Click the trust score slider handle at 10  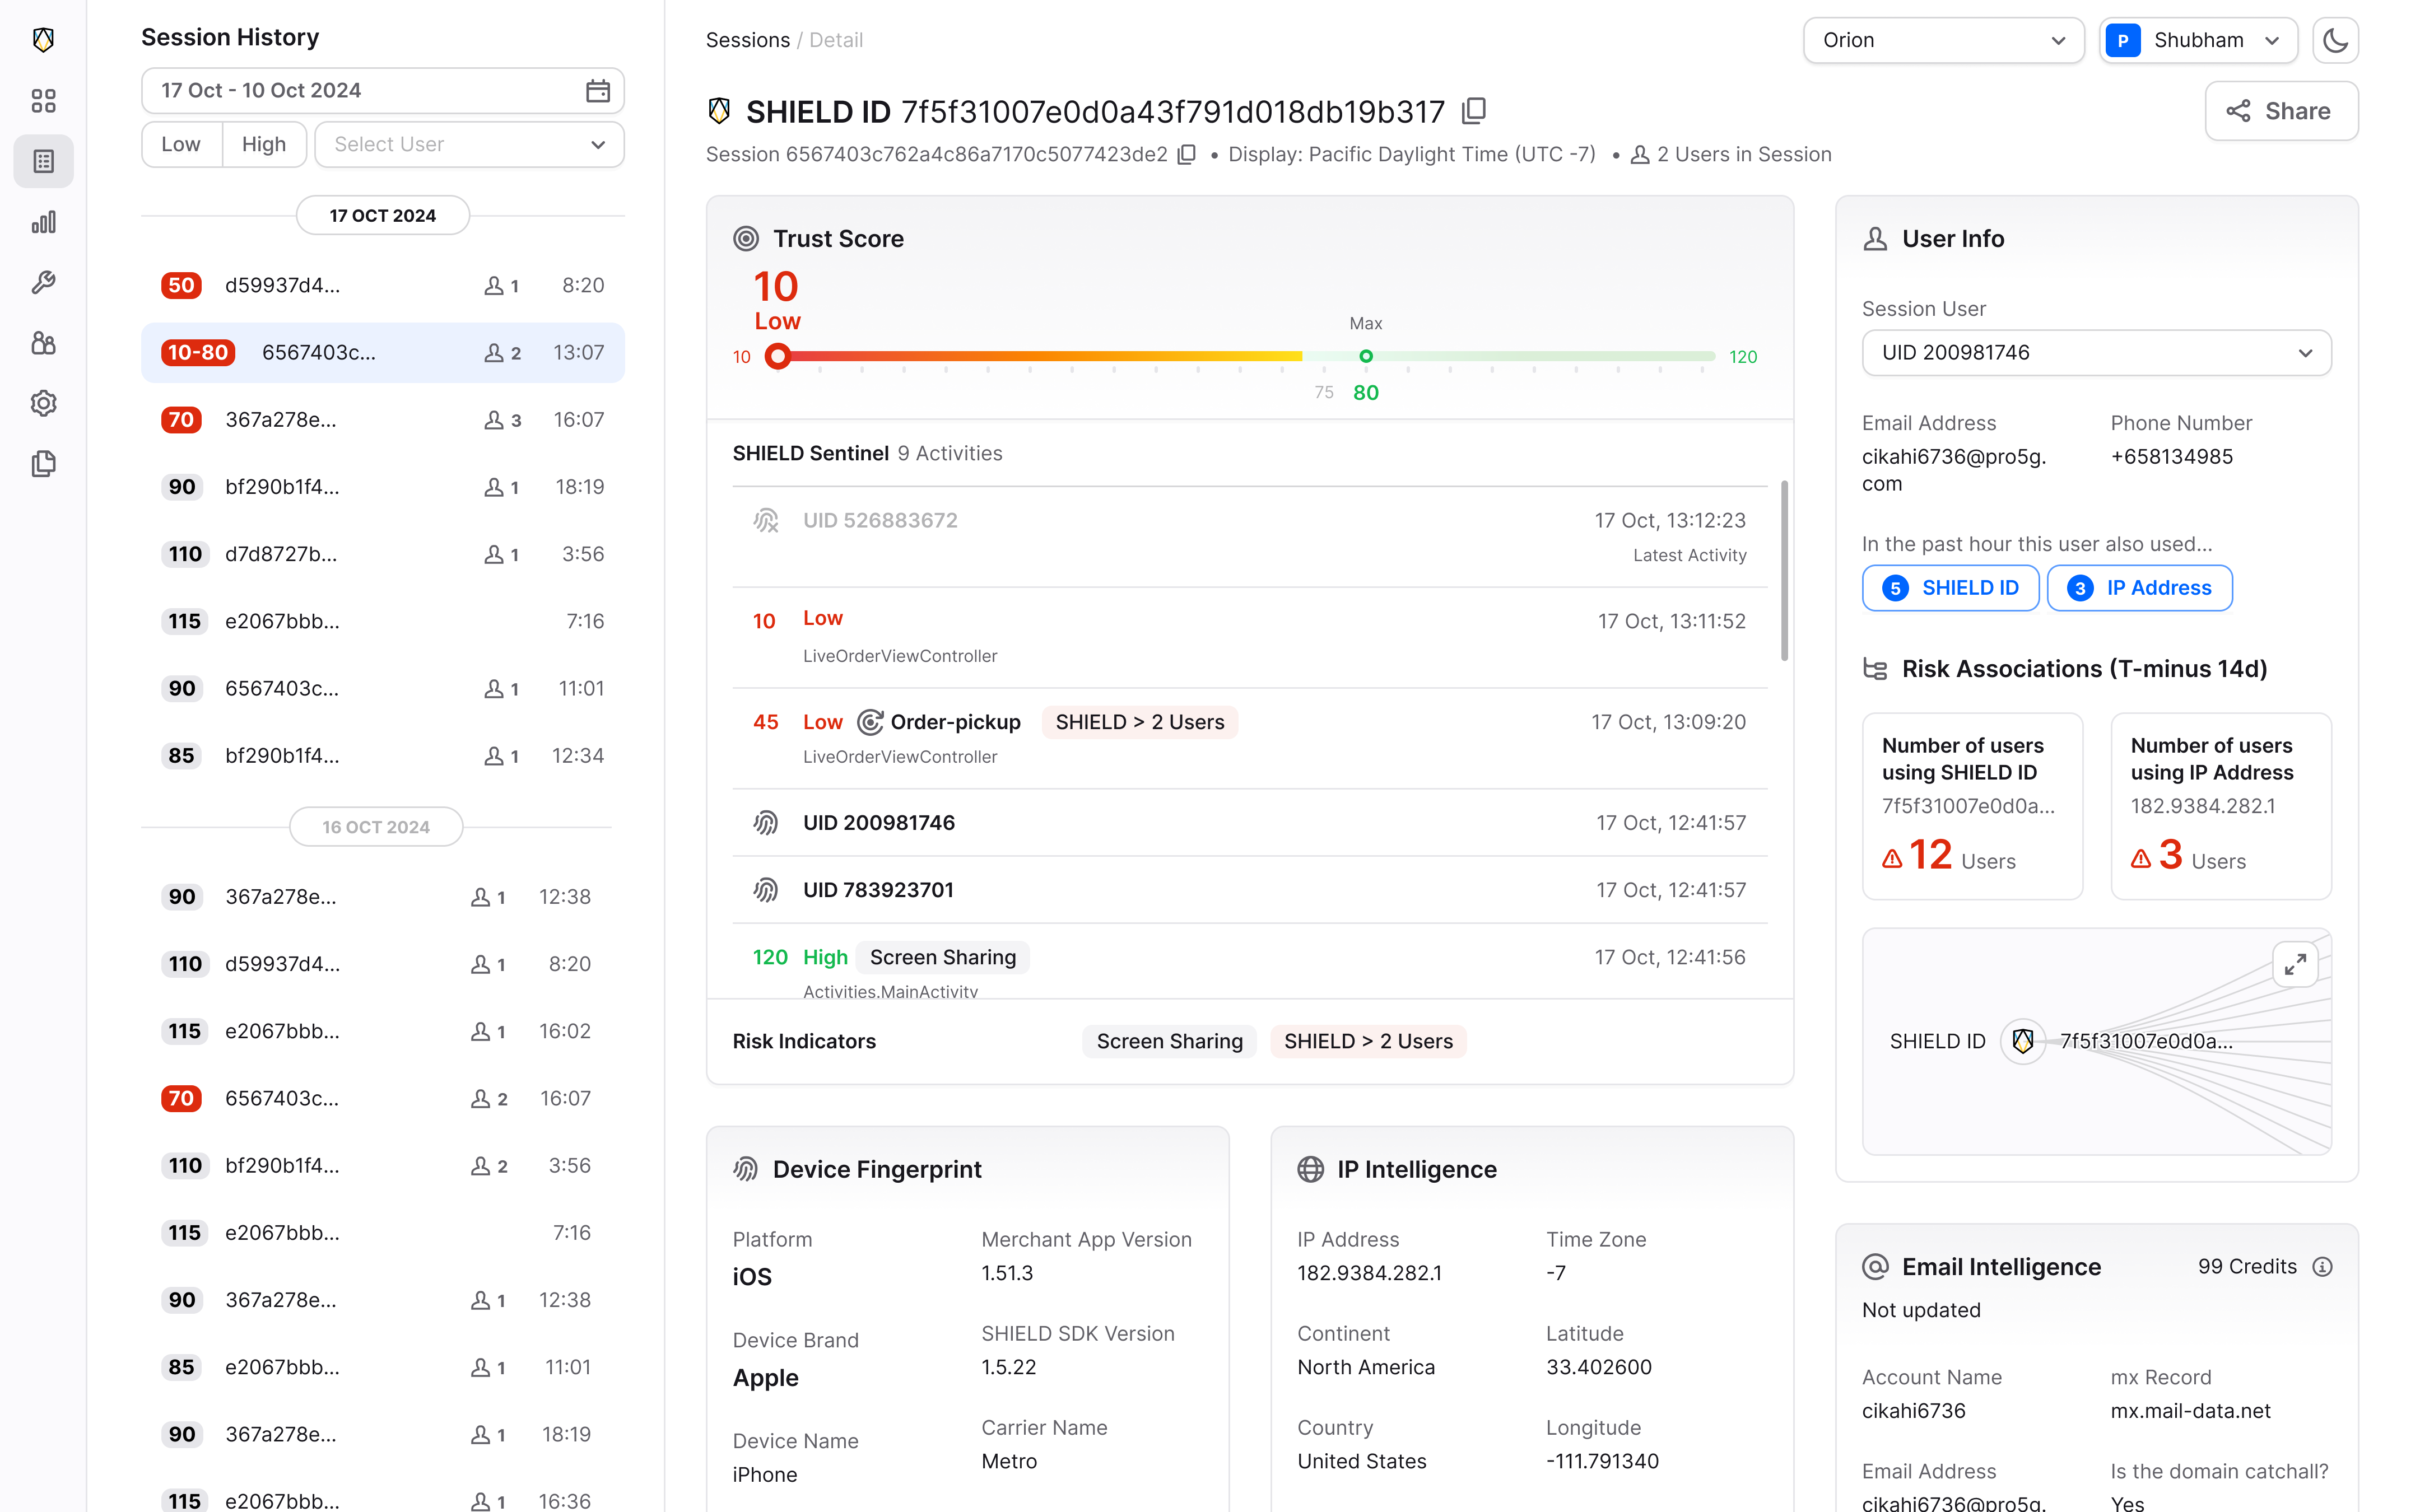click(x=777, y=356)
